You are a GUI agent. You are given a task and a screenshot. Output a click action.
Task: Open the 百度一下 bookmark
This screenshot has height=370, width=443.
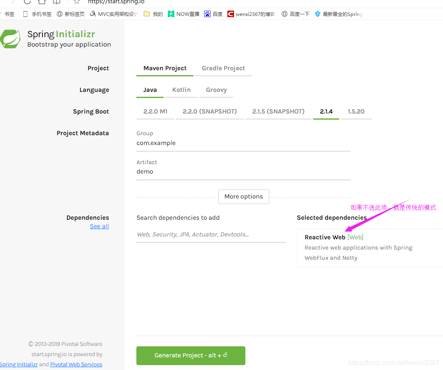click(x=296, y=14)
